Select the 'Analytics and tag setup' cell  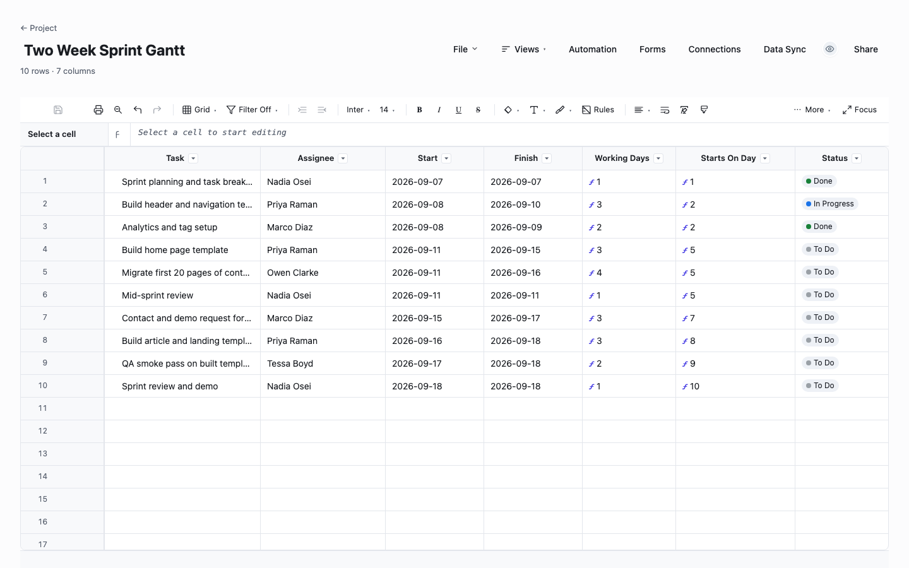tap(182, 227)
